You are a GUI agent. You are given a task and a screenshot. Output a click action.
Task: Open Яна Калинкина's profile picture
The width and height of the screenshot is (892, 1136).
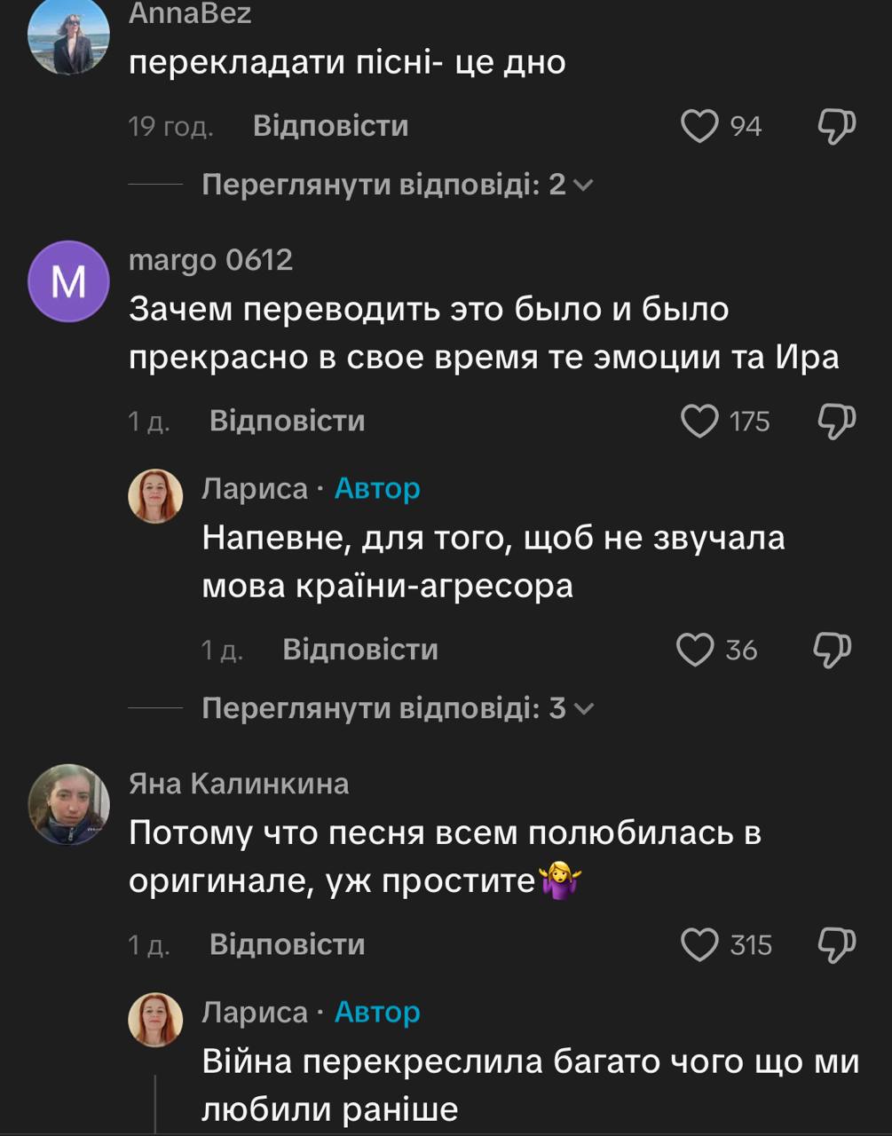click(x=68, y=805)
